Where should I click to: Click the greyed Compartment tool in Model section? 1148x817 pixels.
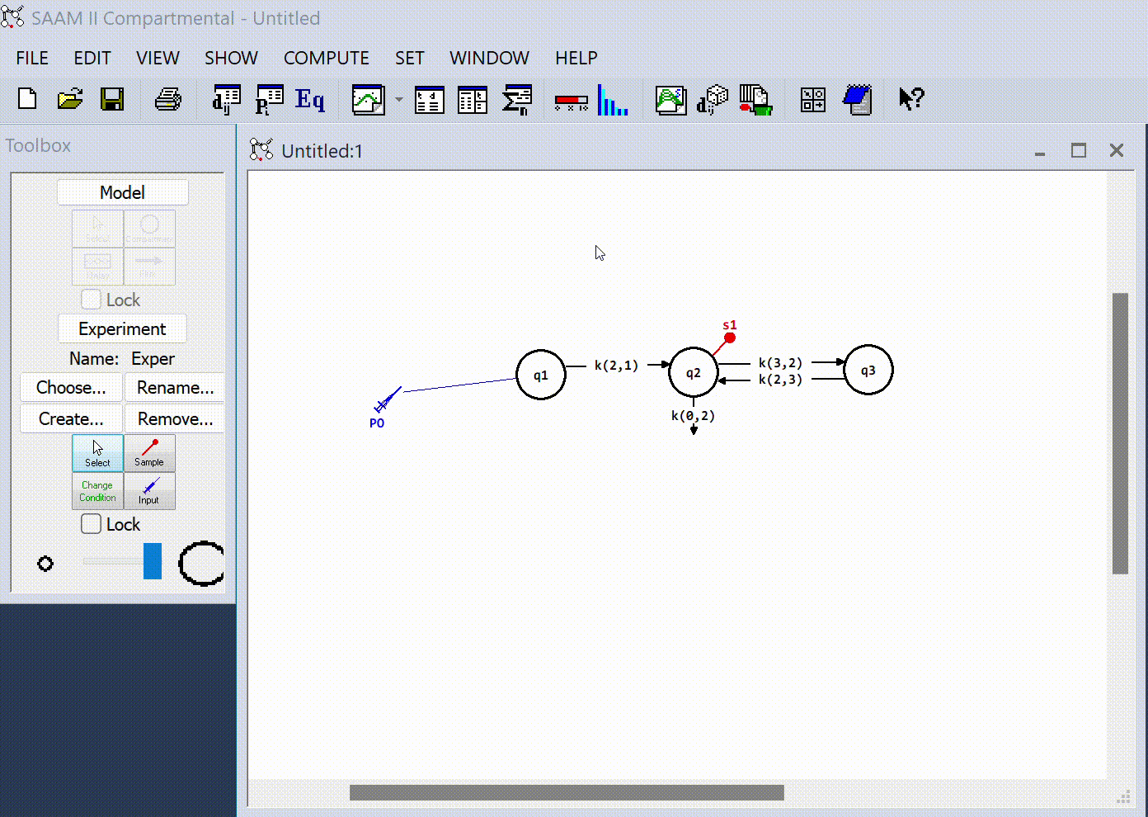pyautogui.click(x=149, y=228)
